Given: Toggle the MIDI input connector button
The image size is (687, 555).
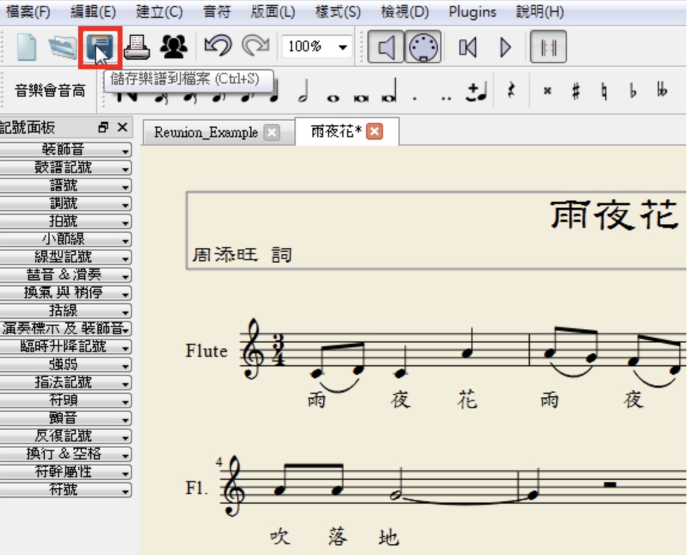Looking at the screenshot, I should tap(423, 47).
